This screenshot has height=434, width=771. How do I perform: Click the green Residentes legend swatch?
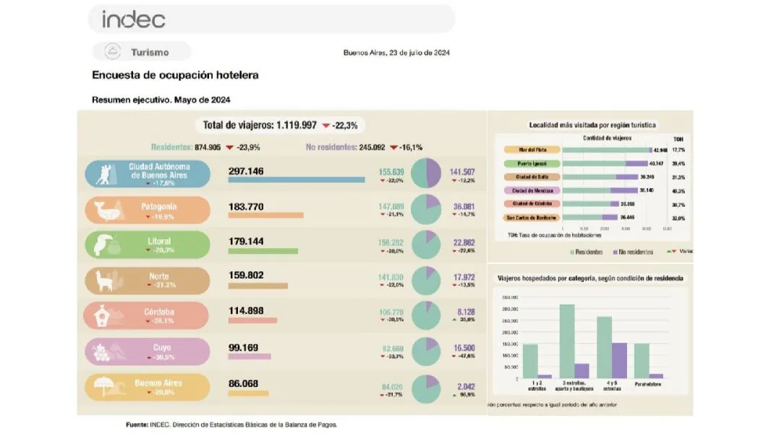572,252
